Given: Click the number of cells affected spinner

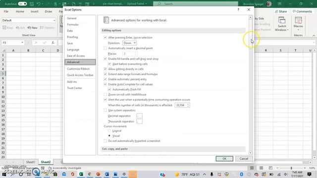Looking at the screenshot, I should click(x=188, y=105).
